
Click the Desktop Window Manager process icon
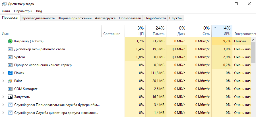coord(10,49)
